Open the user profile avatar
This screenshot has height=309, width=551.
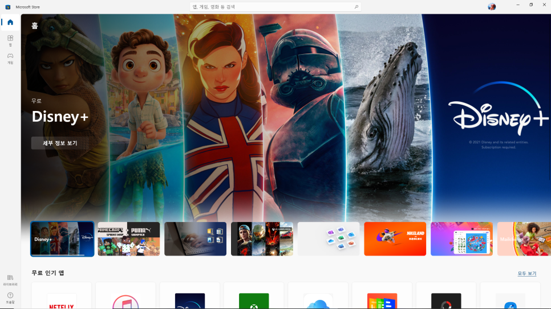click(x=492, y=7)
